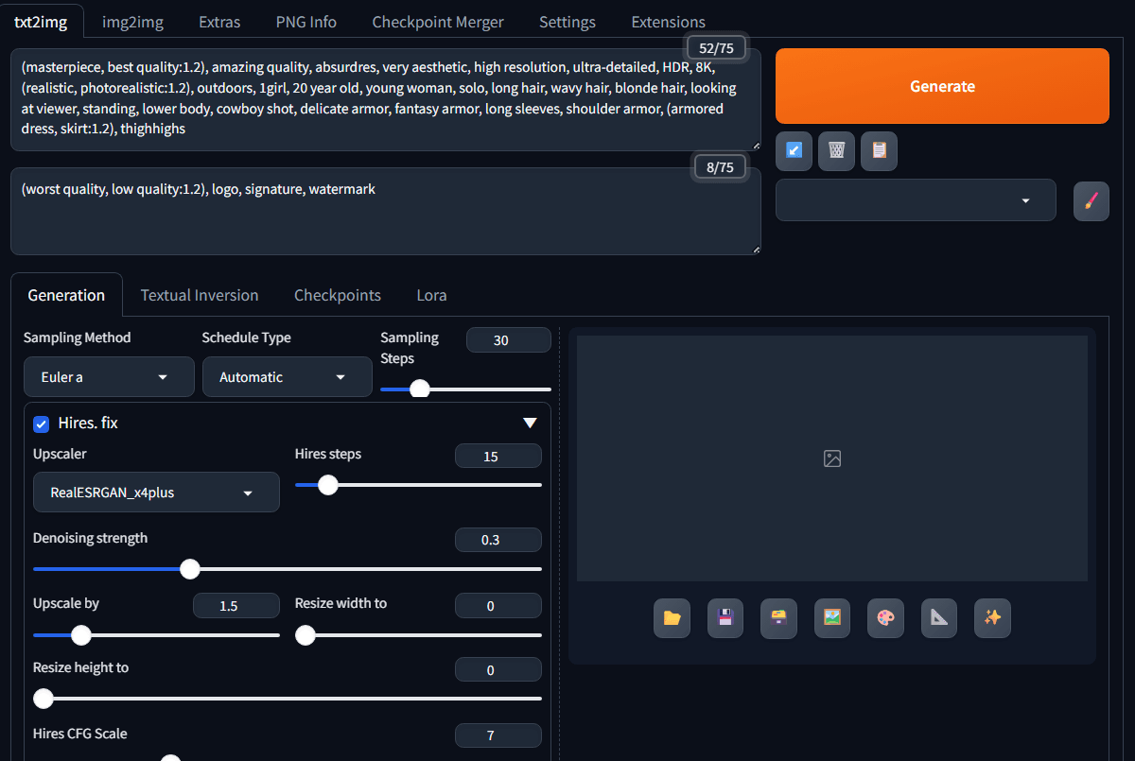Send the image to the img2img tab icon
The width and height of the screenshot is (1135, 761).
[832, 618]
